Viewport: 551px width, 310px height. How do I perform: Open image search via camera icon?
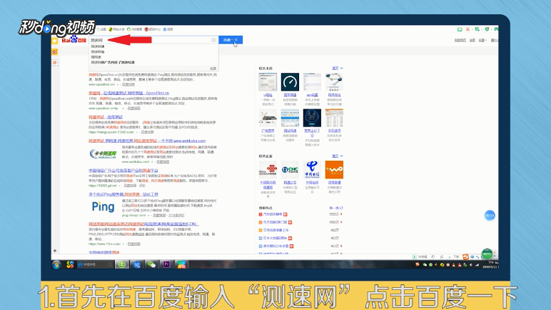tap(213, 40)
